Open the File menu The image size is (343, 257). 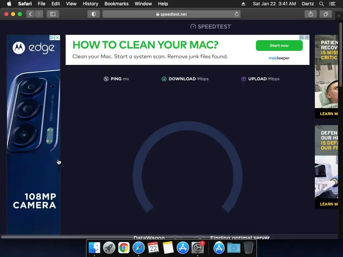pos(41,4)
